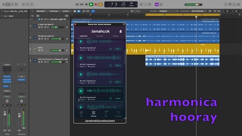Image resolution: width=242 pixels, height=136 pixels.
Task: Toggle the purple count-in button
Action: 157,5
